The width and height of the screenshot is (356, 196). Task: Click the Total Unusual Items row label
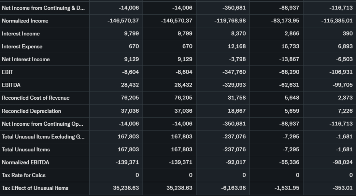click(x=26, y=149)
